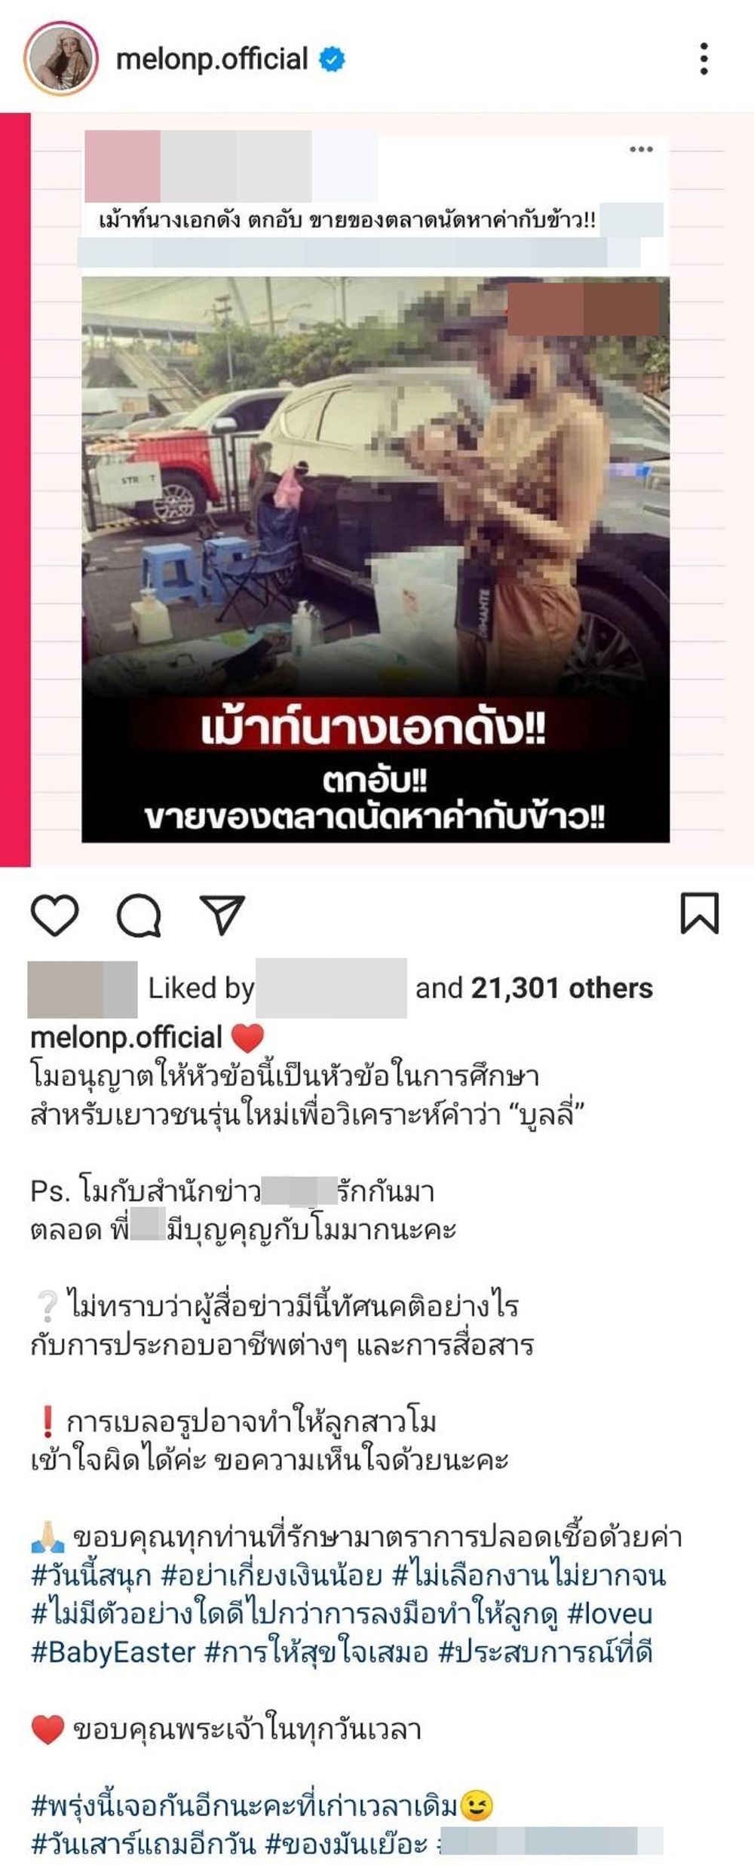This screenshot has width=754, height=1865.
Task: View the 21,301 others likes list
Action: tap(562, 988)
